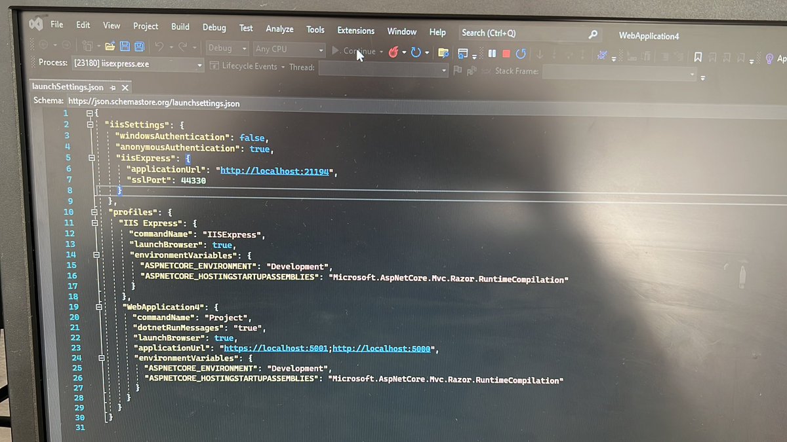Click the http://localhost:5000 link

click(381, 348)
